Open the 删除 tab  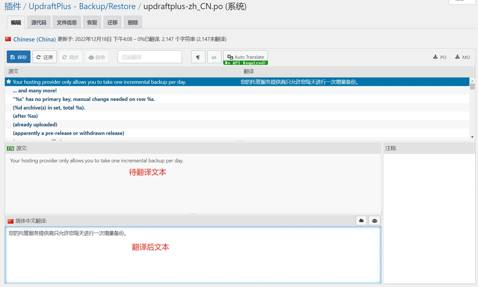coord(133,22)
